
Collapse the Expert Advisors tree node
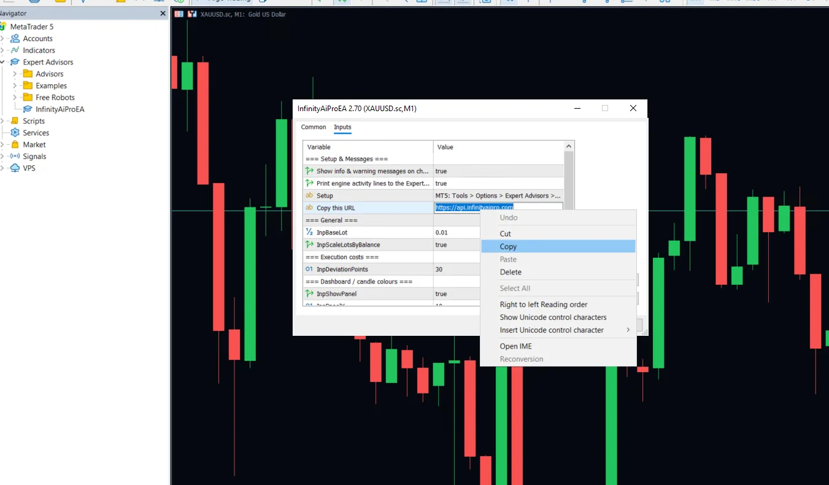tap(2, 62)
